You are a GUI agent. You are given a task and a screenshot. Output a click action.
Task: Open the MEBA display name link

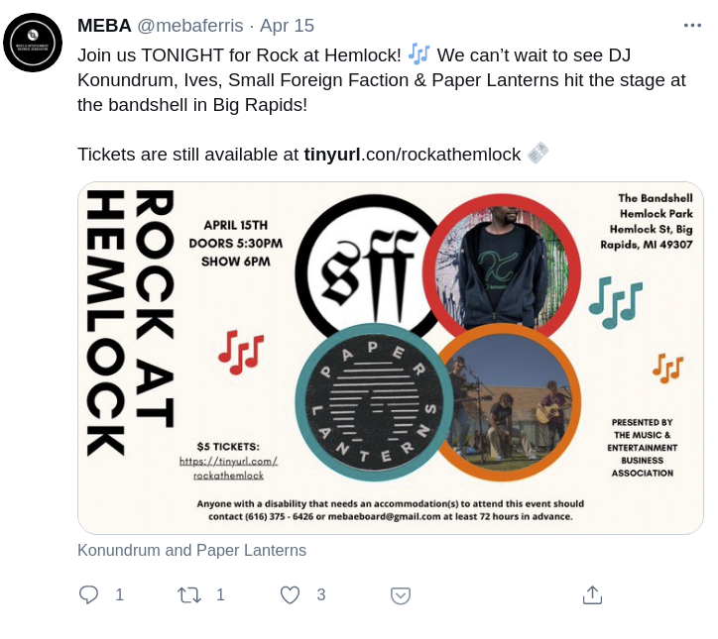[104, 26]
